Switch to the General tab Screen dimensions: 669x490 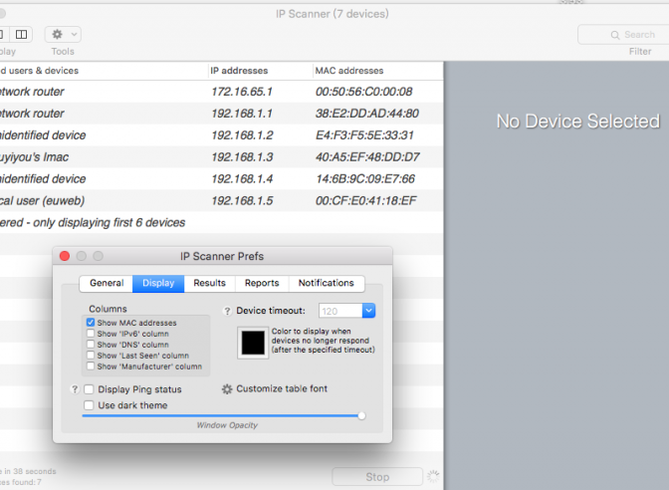107,283
